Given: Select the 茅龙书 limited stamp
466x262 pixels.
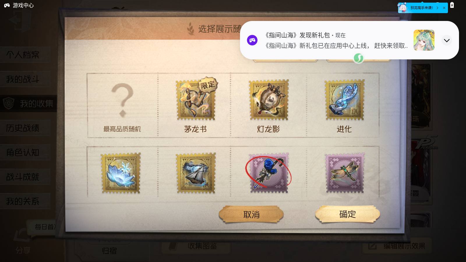Looking at the screenshot, I should point(196,100).
